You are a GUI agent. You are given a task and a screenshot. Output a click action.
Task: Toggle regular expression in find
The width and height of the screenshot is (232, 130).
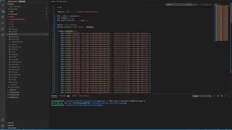tap(191, 5)
